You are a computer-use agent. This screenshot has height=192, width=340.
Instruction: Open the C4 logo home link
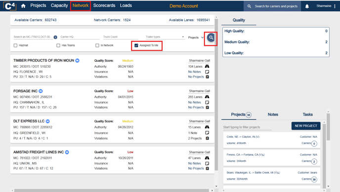point(10,6)
